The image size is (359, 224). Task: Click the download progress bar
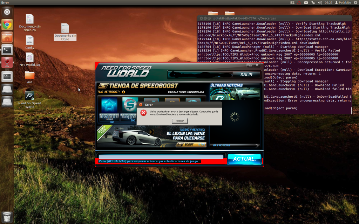click(161, 156)
